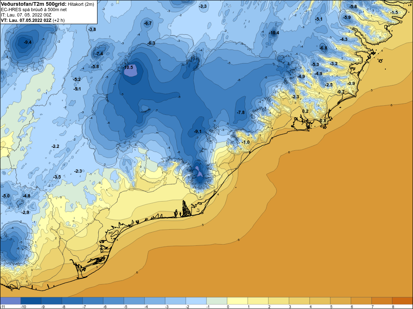This screenshot has height=309, width=413.
Task: Click the -4.8 temperature label on the map
Action: tap(26, 196)
